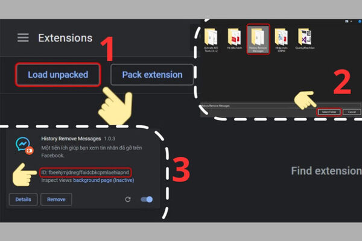The height and width of the screenshot is (241, 362).
Task: Reload the History Remove Messages extension
Action: (128, 199)
